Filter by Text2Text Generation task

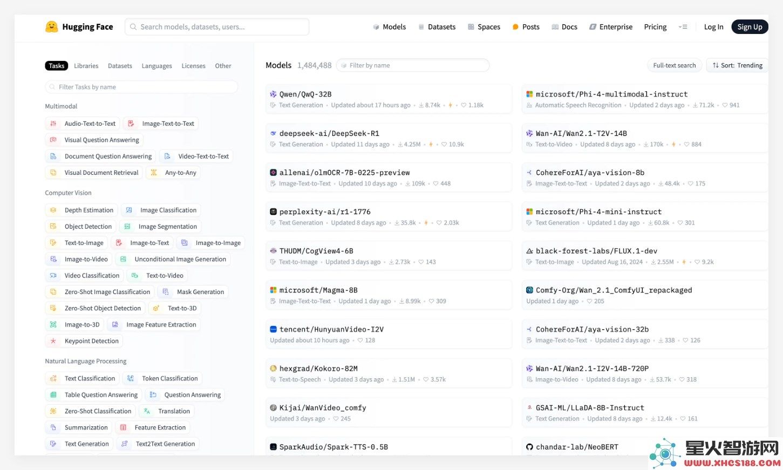tap(158, 444)
